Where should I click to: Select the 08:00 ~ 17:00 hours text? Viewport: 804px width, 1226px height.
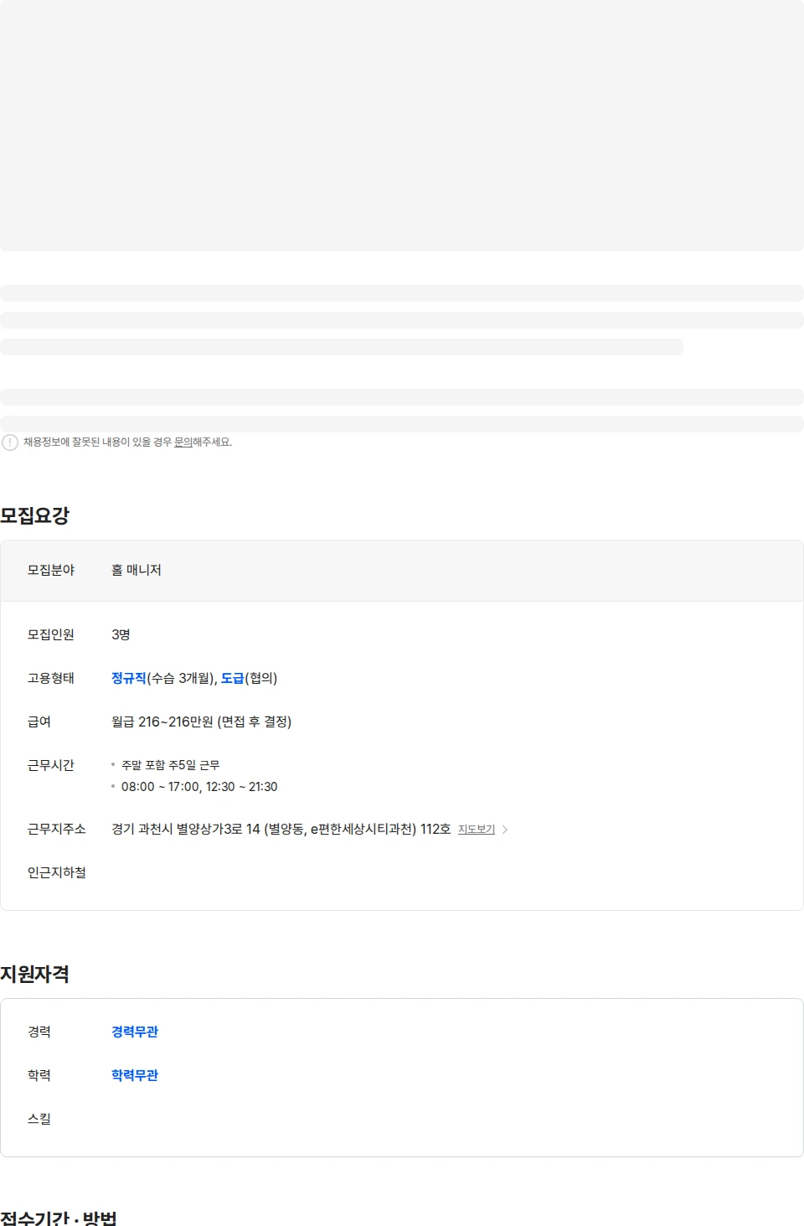pyautogui.click(x=161, y=787)
